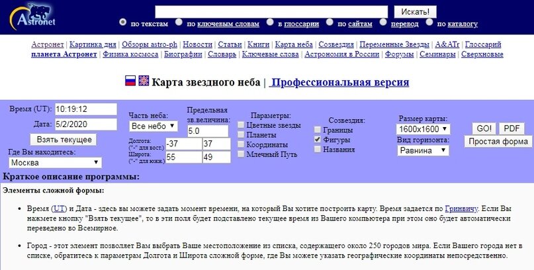The width and height of the screenshot is (534, 270).
Task: Open the 'Часть неба' dropdown
Action: pos(154,126)
